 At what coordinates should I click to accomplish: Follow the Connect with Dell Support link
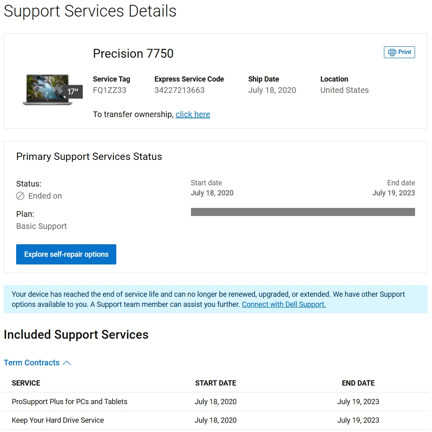[283, 304]
